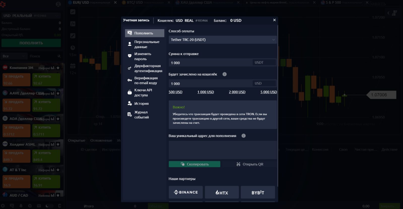Image resolution: width=403 pixels, height=209 pixels.
Task: Open the Все instruments filter dropdown
Action: (x=14, y=56)
